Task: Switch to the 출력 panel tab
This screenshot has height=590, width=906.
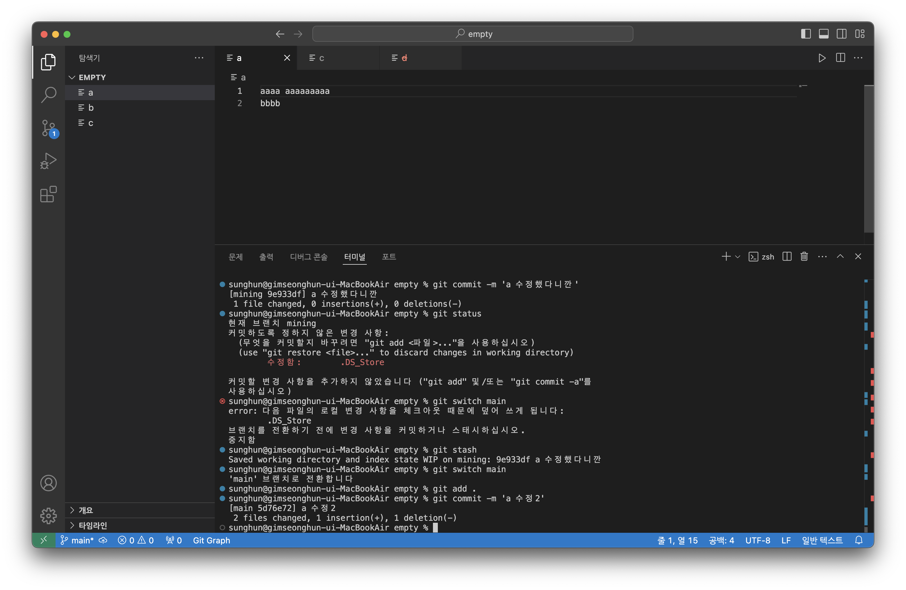Action: [266, 257]
